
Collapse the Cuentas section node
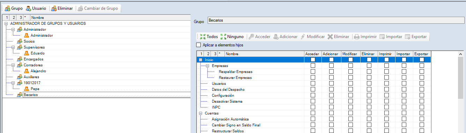(200, 113)
